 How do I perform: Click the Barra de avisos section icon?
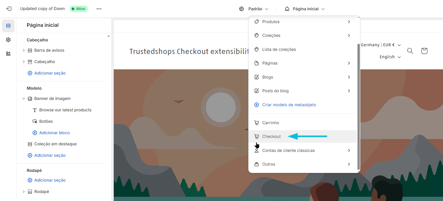click(x=30, y=50)
